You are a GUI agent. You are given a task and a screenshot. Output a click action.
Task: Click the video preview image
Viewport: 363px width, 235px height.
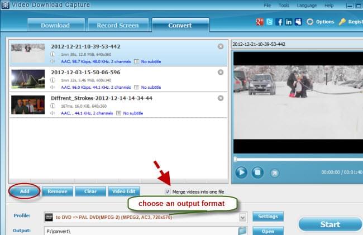(298, 102)
